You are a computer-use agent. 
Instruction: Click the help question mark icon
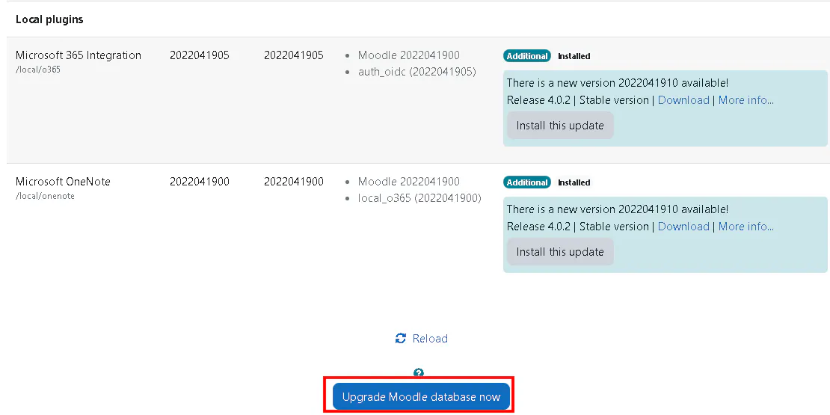[419, 373]
